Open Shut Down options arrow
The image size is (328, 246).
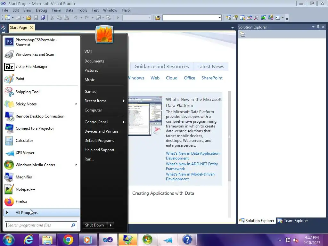pos(111,225)
